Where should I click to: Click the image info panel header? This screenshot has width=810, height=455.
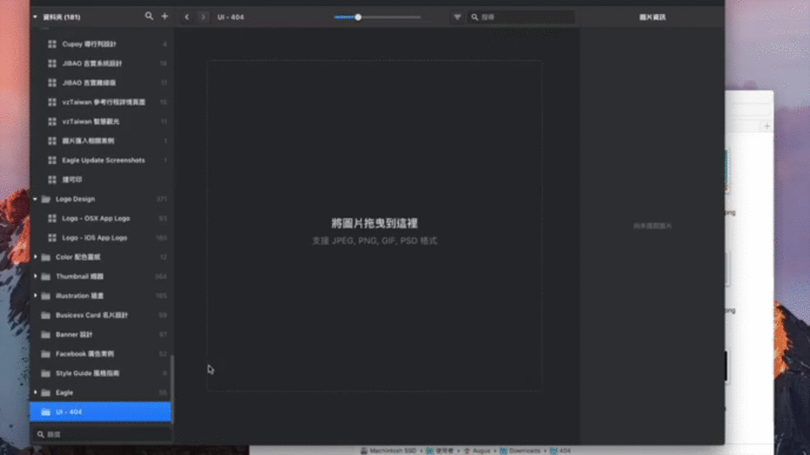click(x=652, y=17)
